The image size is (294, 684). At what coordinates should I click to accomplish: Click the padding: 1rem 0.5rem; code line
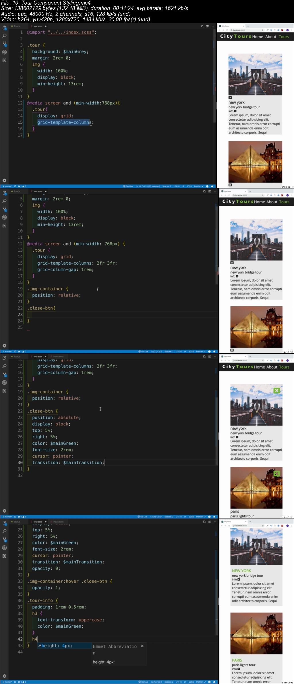click(59, 607)
